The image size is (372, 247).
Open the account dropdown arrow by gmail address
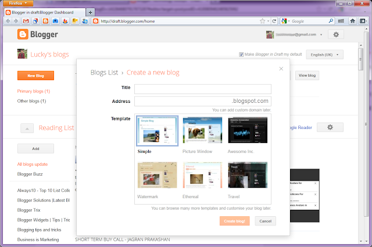click(x=321, y=35)
